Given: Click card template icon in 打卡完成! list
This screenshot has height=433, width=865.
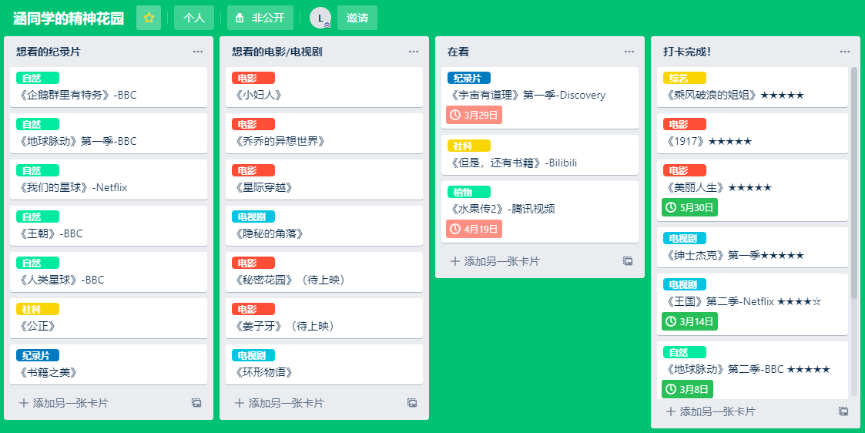Looking at the screenshot, I should 843,411.
